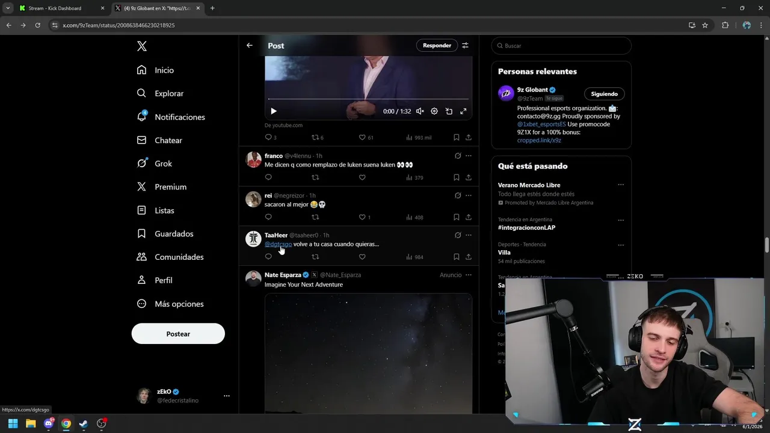Bookmark TaaHeer's comment

point(457,257)
